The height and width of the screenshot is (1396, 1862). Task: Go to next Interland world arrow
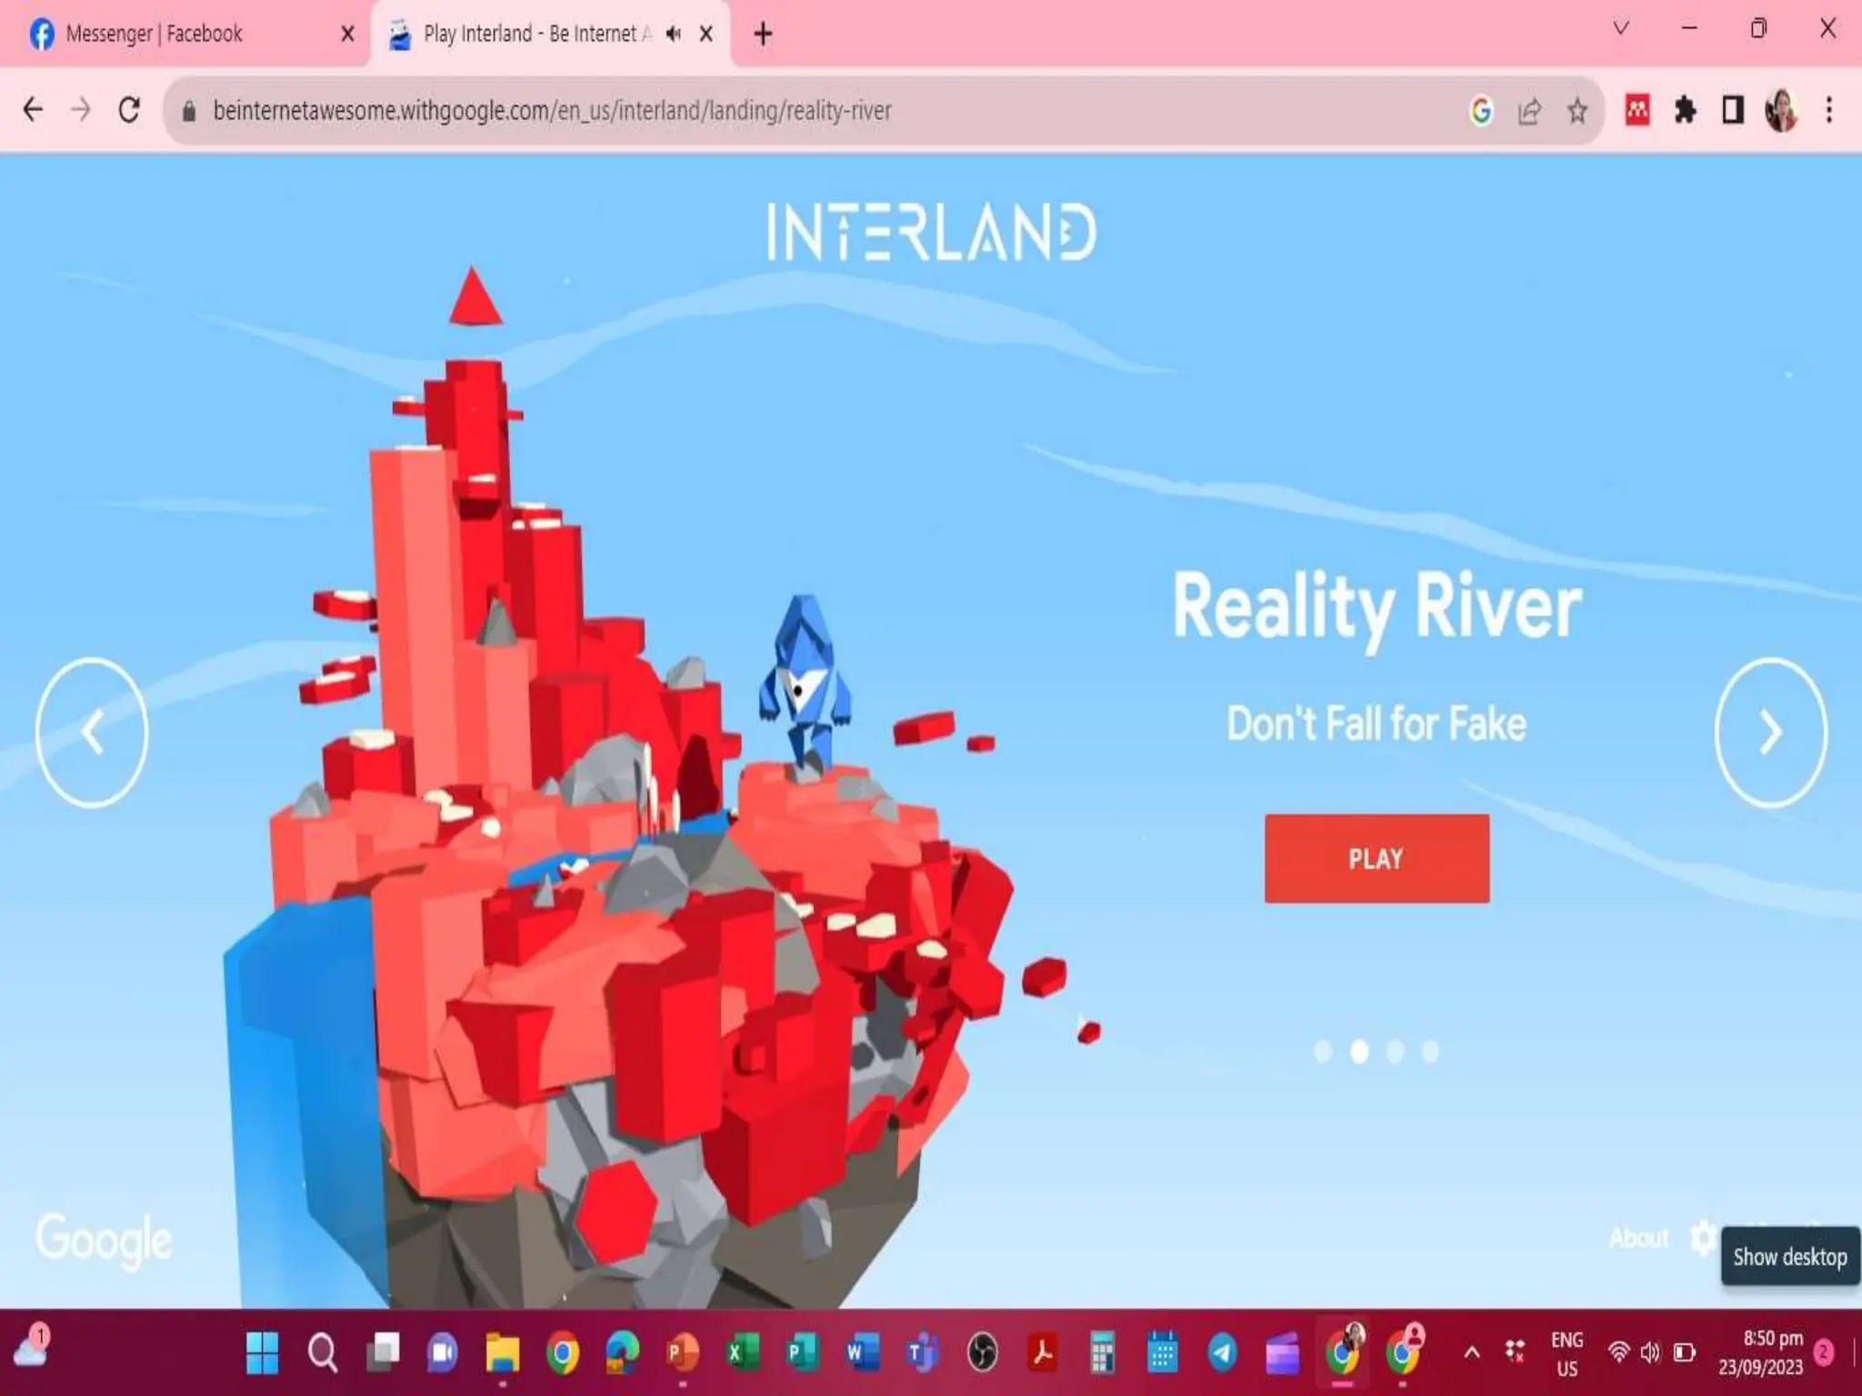(x=1770, y=733)
